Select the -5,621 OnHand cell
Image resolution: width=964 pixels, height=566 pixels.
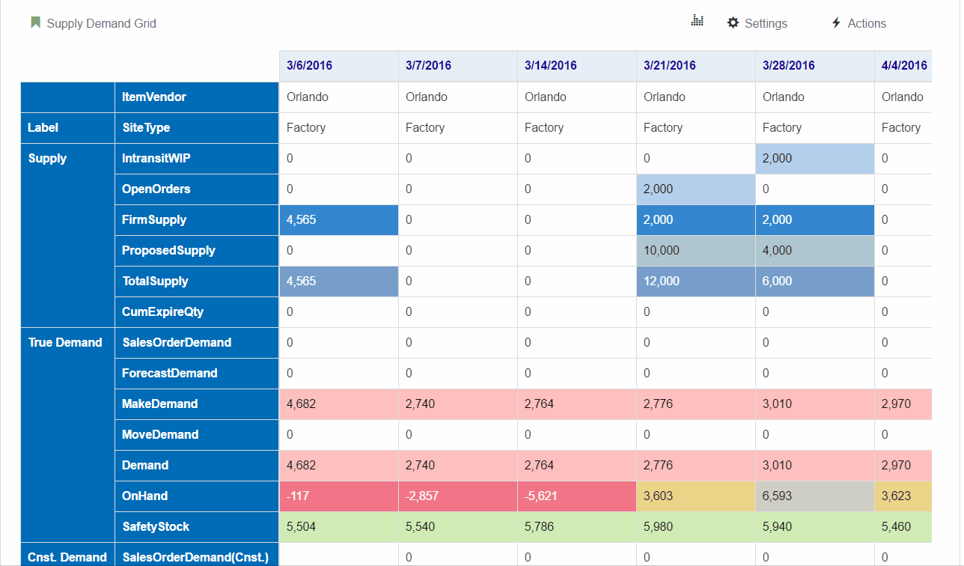pyautogui.click(x=576, y=496)
